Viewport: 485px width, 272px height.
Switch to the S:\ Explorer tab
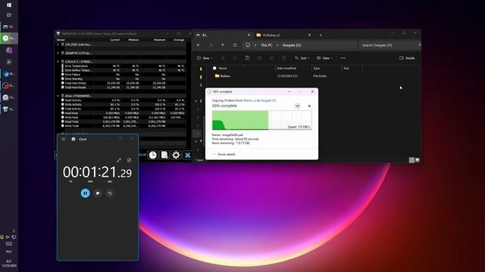click(223, 36)
